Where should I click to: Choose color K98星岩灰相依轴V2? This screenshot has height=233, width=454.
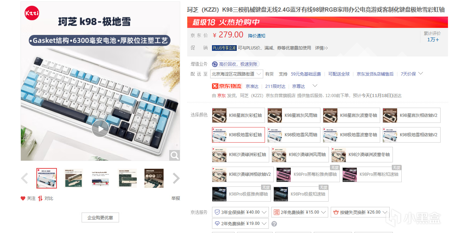point(412,115)
